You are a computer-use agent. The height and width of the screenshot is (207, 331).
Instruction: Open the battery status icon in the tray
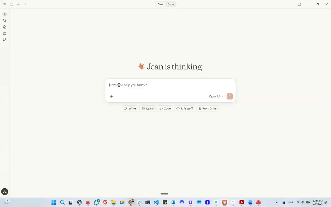[x=308, y=202]
